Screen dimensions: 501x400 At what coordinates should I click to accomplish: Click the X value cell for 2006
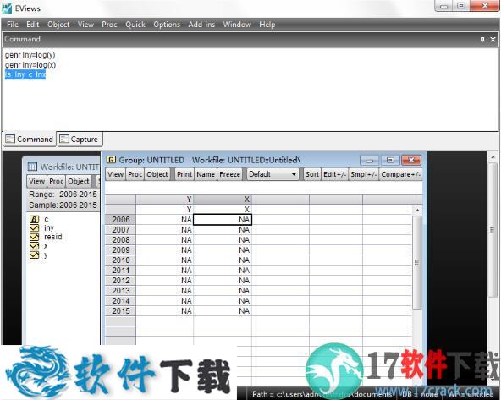(x=223, y=220)
